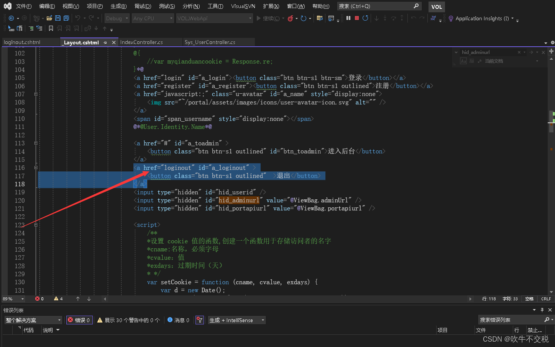Image resolution: width=555 pixels, height=347 pixels.
Task: Click the search magnifier in quick launch
Action: coord(416,6)
